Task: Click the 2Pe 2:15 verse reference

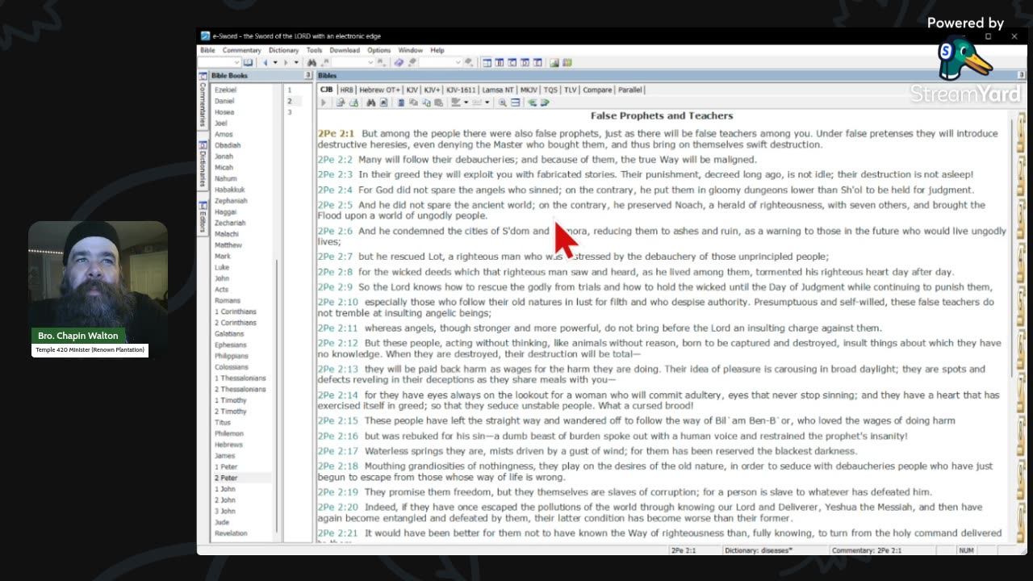Action: click(x=337, y=421)
